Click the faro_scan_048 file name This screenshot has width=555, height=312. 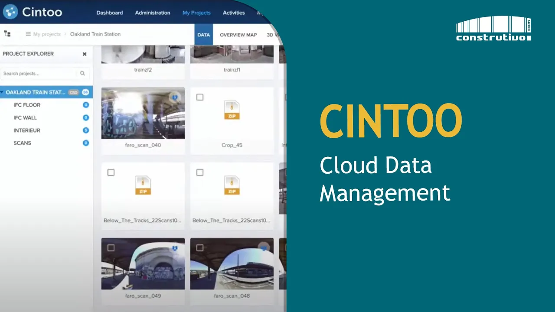pos(232,296)
